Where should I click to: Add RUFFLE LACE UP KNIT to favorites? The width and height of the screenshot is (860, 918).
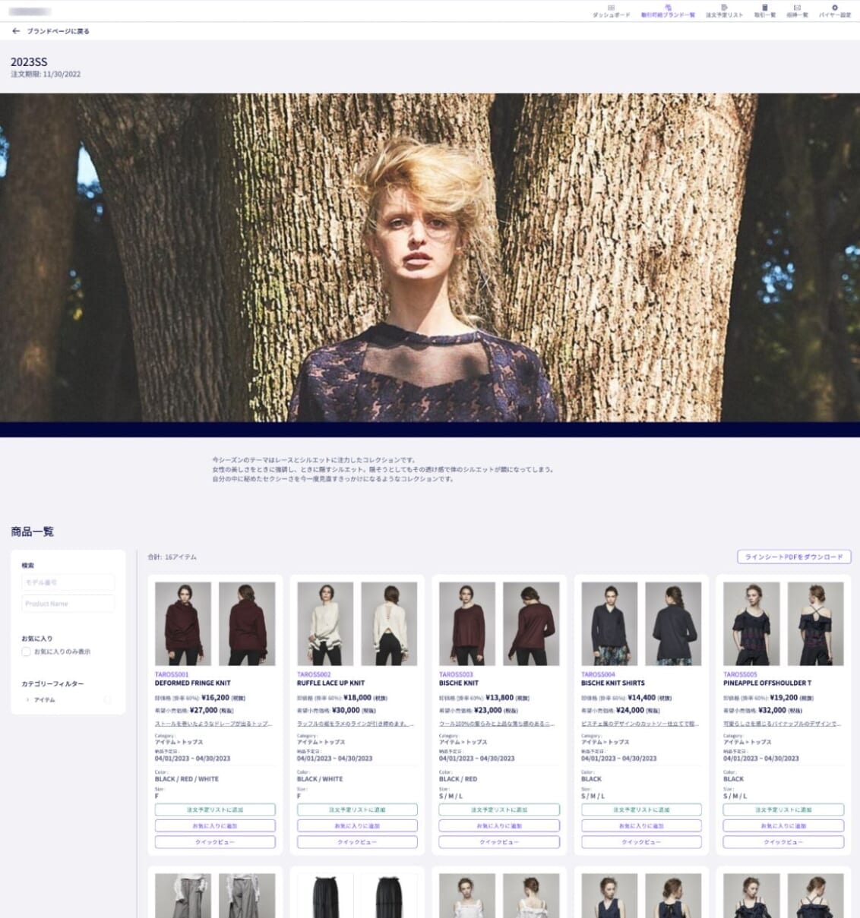coord(357,826)
